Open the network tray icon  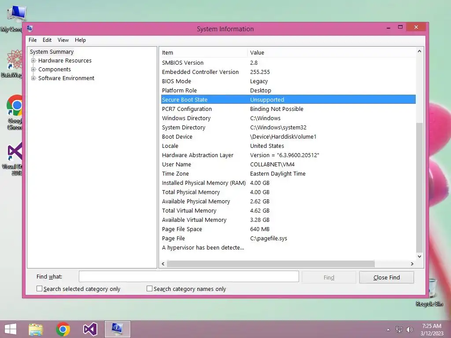[399, 329]
